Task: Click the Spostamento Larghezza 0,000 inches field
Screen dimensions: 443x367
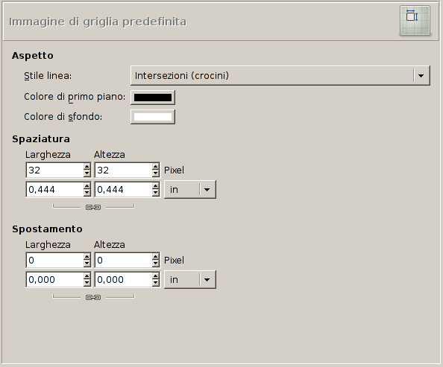Action: click(54, 280)
